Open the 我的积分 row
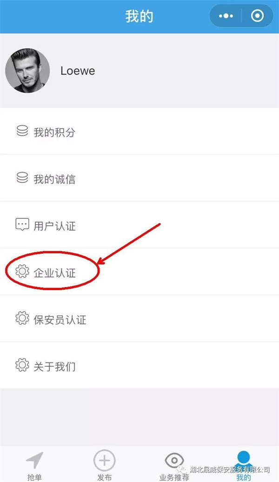Viewport: 279px width, 482px height. click(139, 131)
